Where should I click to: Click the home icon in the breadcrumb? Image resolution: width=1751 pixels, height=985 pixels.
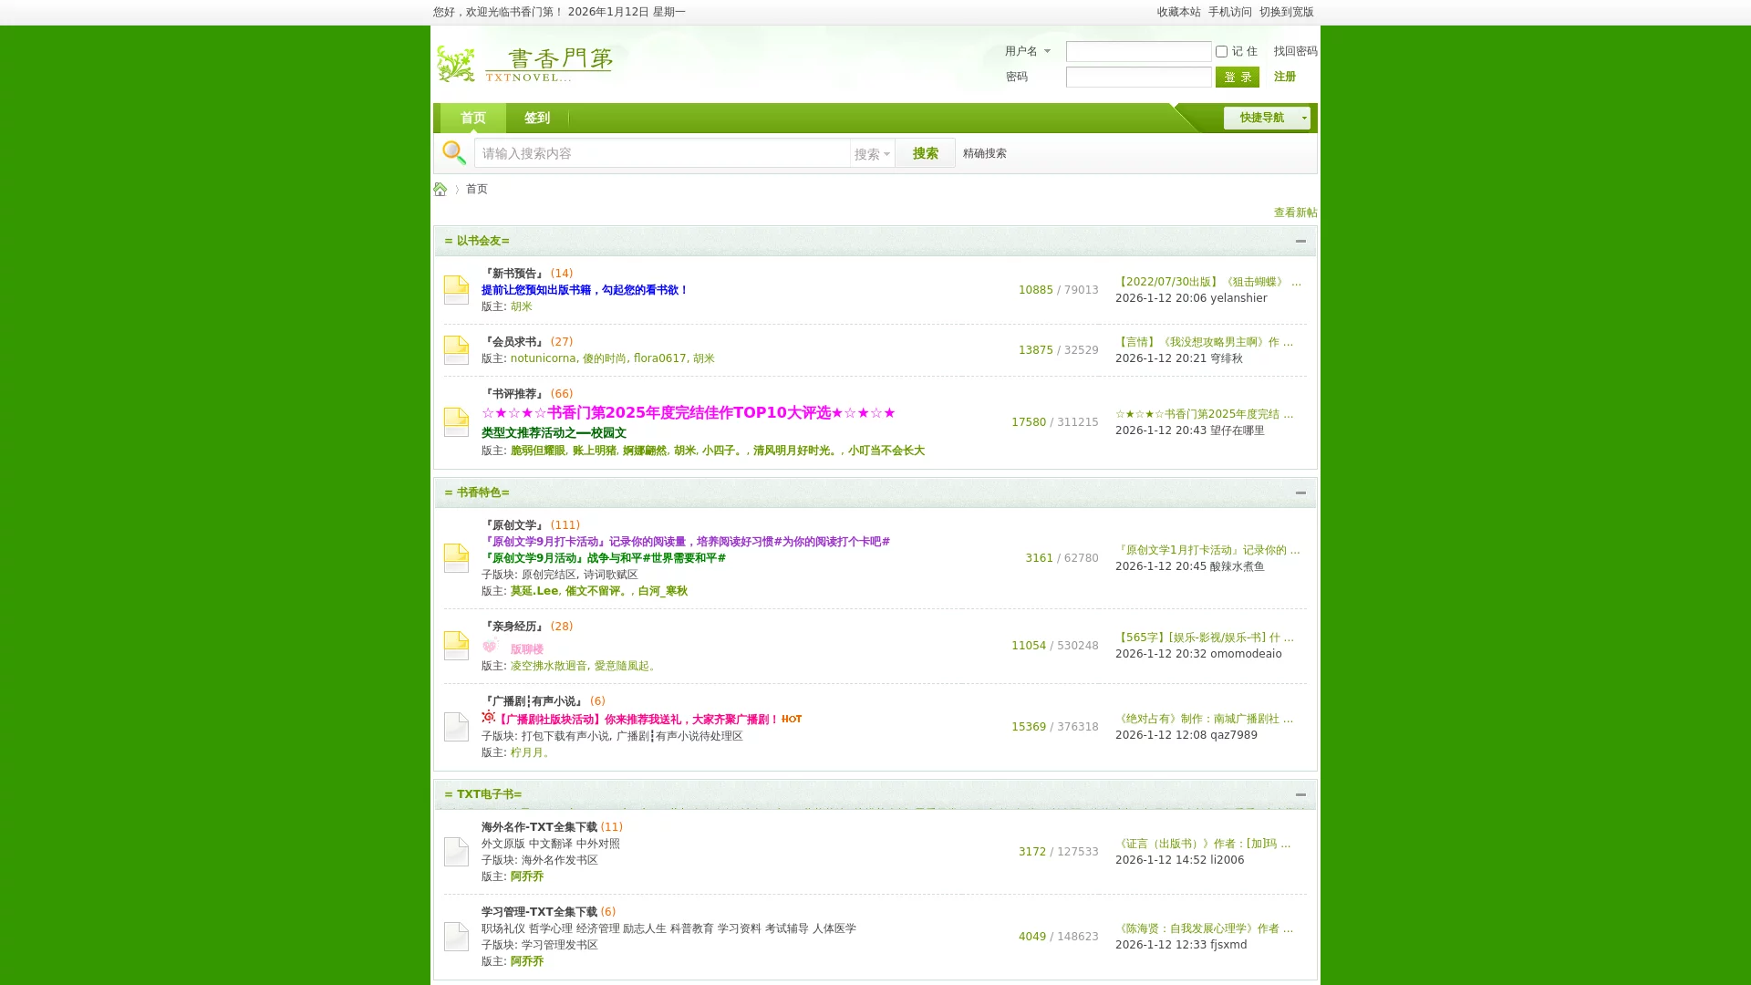point(440,189)
